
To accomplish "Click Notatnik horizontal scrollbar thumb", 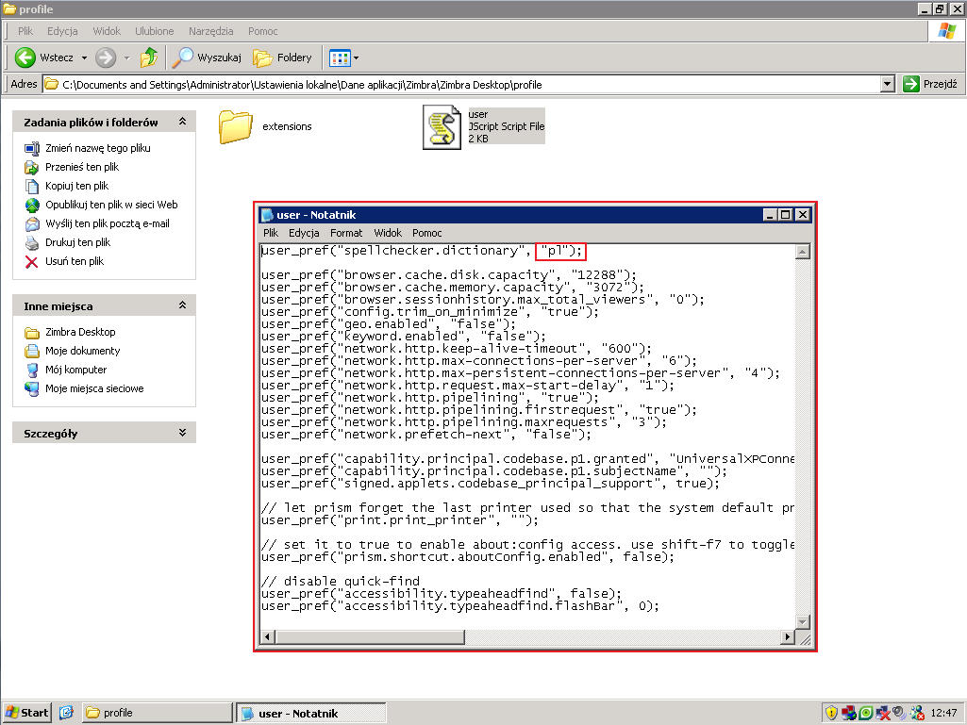I will pos(370,636).
